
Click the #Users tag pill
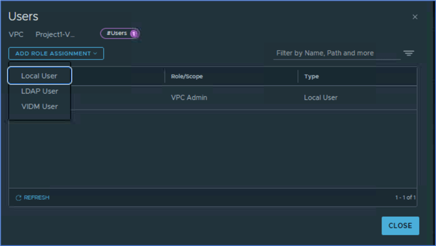pos(116,34)
